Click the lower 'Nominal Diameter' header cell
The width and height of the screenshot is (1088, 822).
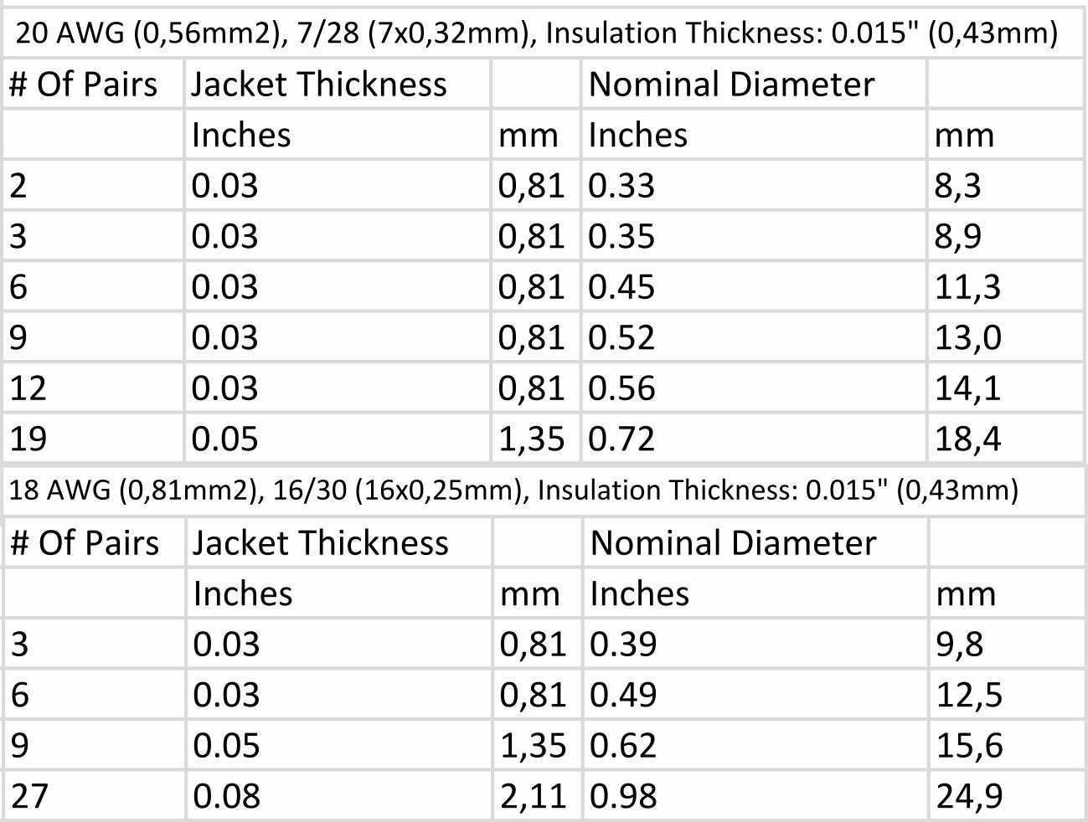(x=755, y=542)
